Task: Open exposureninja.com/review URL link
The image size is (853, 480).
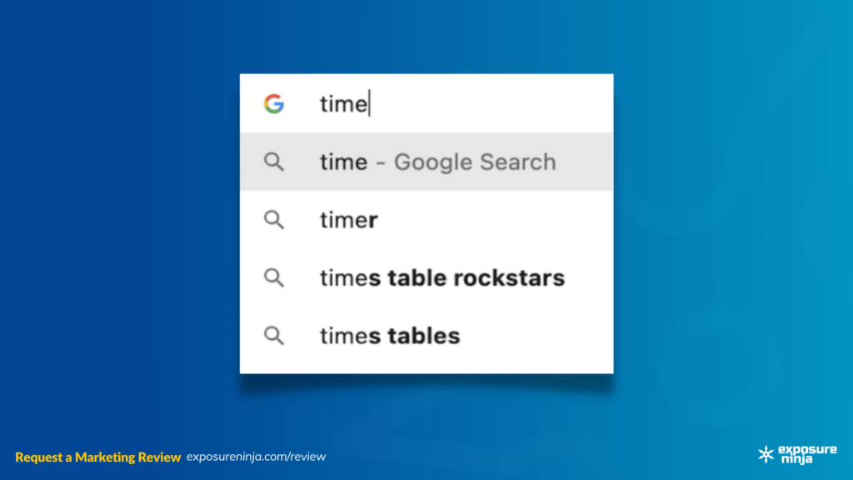Action: pos(257,457)
